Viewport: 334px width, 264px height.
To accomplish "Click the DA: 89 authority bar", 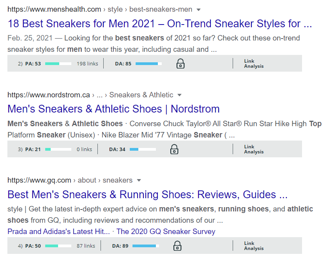I will click(146, 246).
